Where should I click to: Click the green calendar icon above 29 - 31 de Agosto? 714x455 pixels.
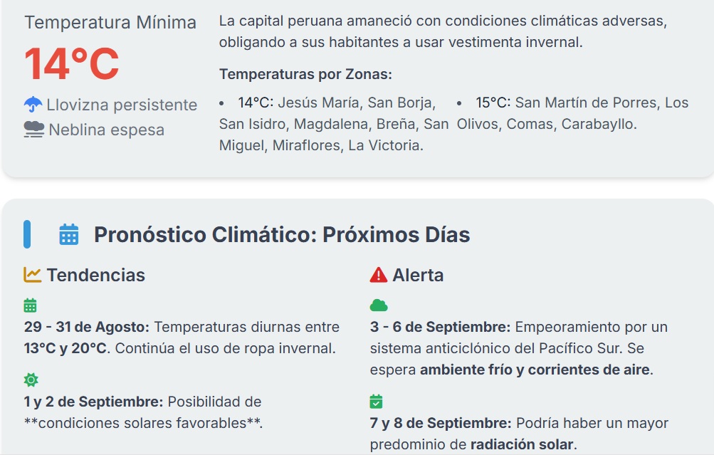(x=30, y=305)
